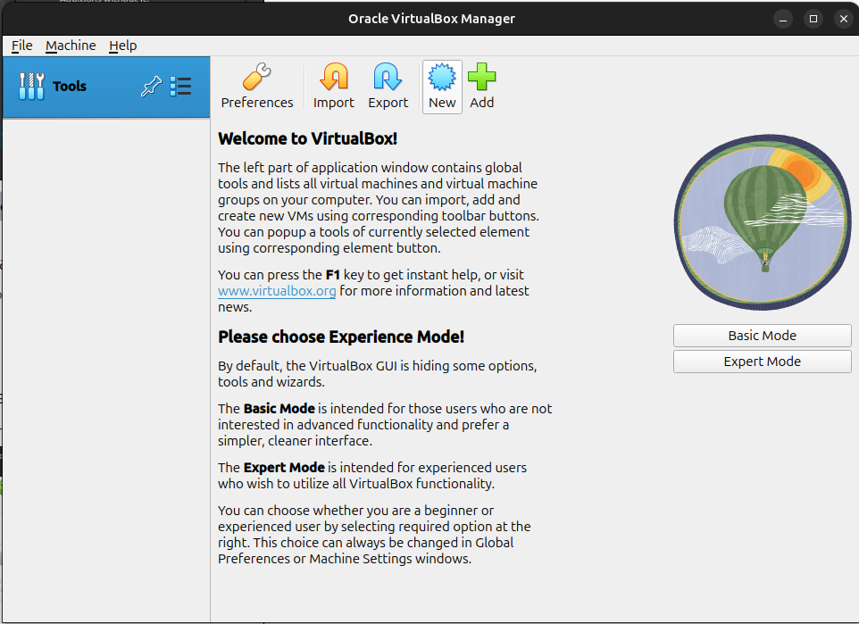Image resolution: width=859 pixels, height=624 pixels.
Task: Click the Import appliance toolbar icon
Action: (x=334, y=87)
